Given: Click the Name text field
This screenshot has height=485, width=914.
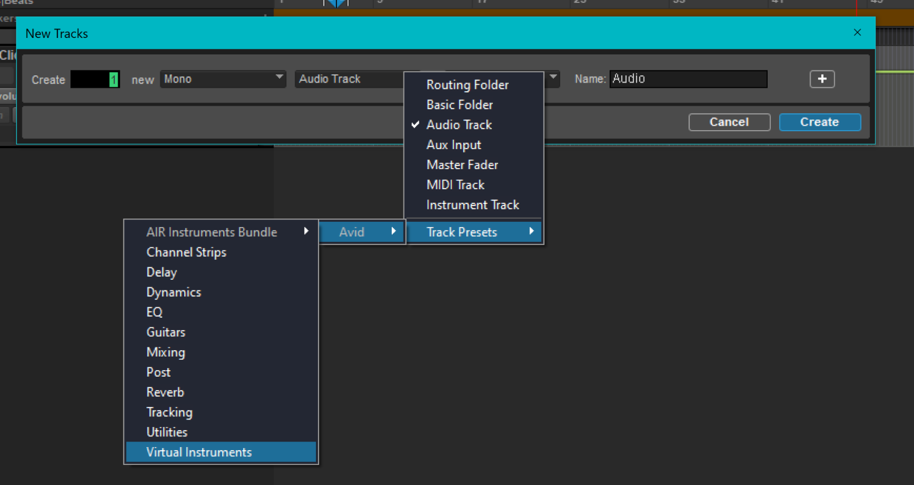Looking at the screenshot, I should click(688, 79).
